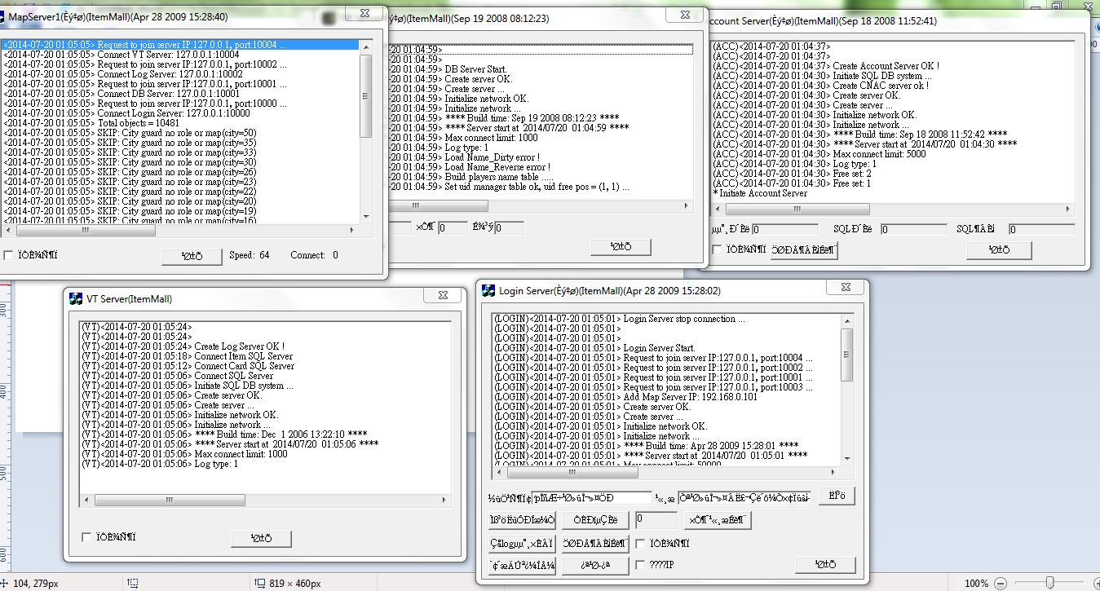
Task: Click the first 0 field in Account Server
Action: [785, 230]
